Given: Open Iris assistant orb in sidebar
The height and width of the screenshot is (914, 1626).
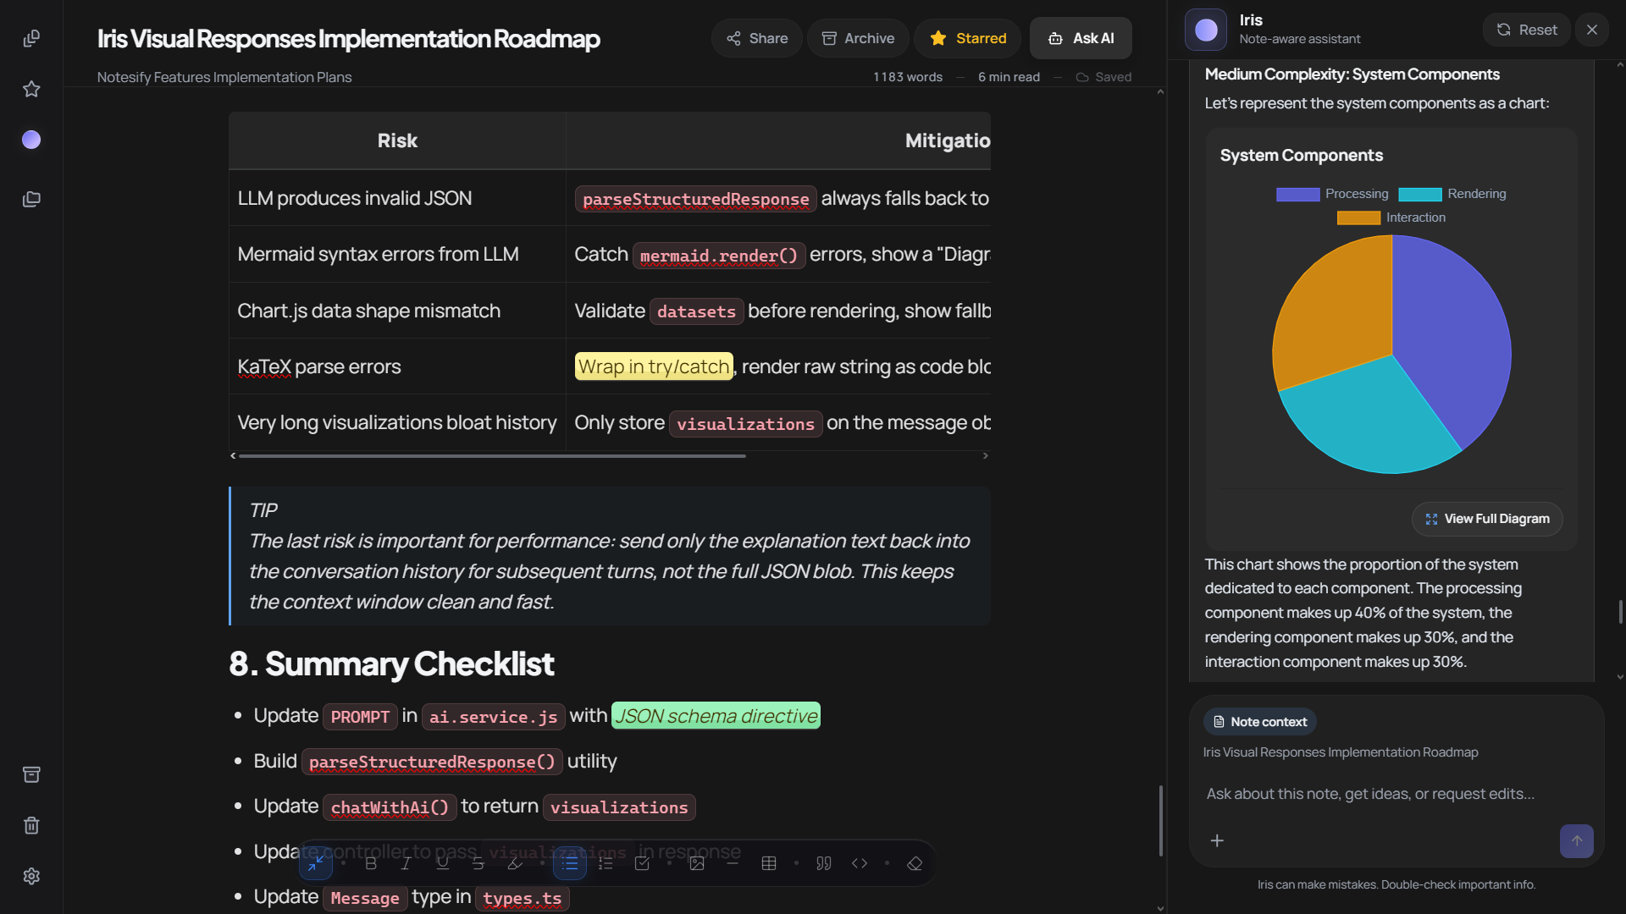Looking at the screenshot, I should 31,140.
